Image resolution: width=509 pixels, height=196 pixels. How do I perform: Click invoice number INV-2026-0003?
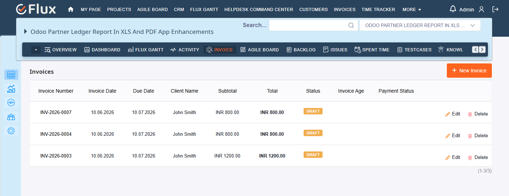tap(56, 156)
